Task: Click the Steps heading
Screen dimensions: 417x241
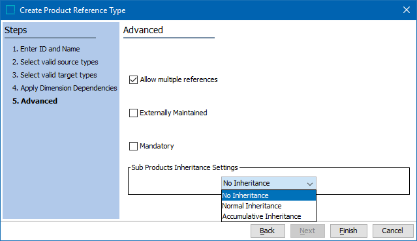Action: coord(16,30)
